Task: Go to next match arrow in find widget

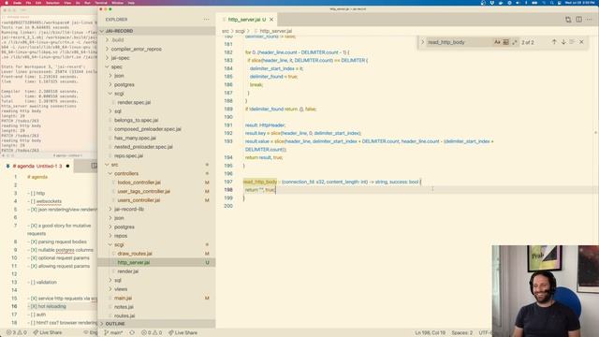Action: pyautogui.click(x=563, y=42)
